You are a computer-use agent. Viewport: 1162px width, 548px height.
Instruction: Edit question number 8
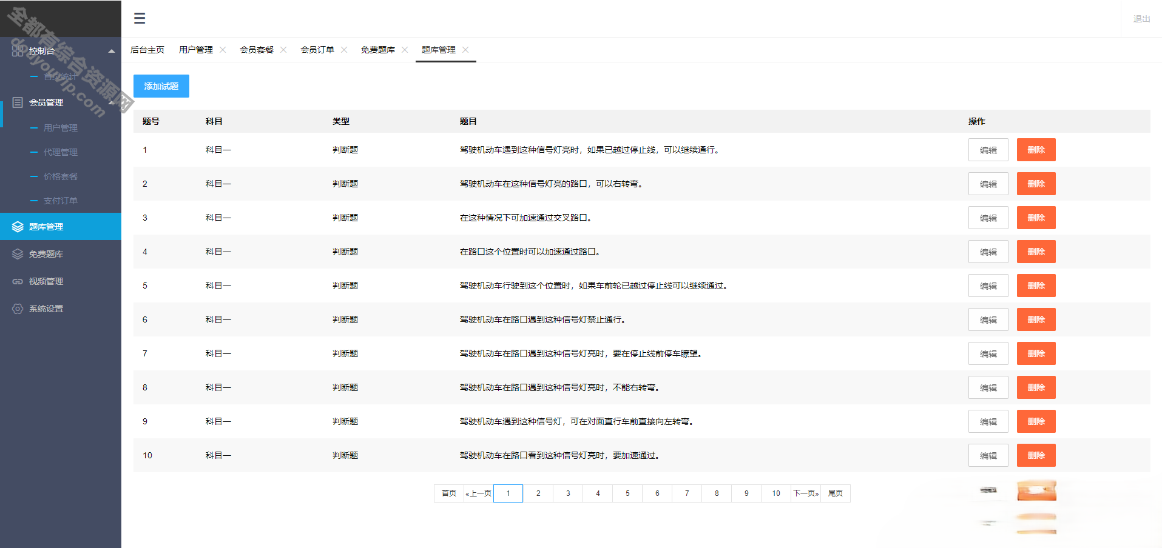[988, 387]
